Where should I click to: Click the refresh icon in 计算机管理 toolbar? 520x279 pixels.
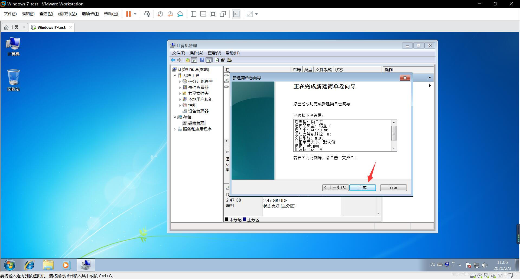pos(217,60)
